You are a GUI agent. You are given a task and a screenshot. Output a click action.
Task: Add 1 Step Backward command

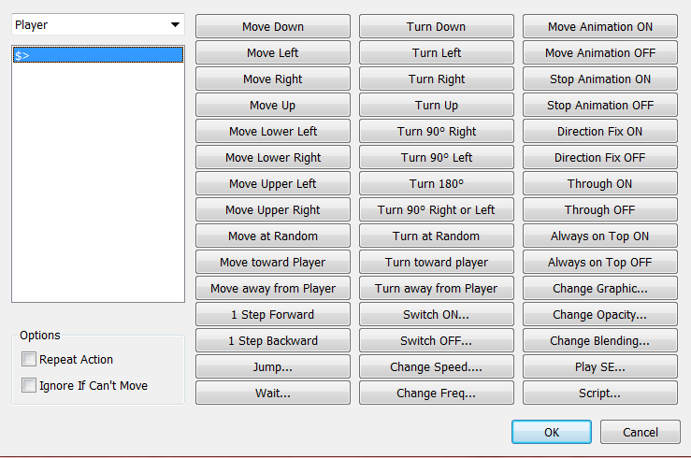point(273,340)
